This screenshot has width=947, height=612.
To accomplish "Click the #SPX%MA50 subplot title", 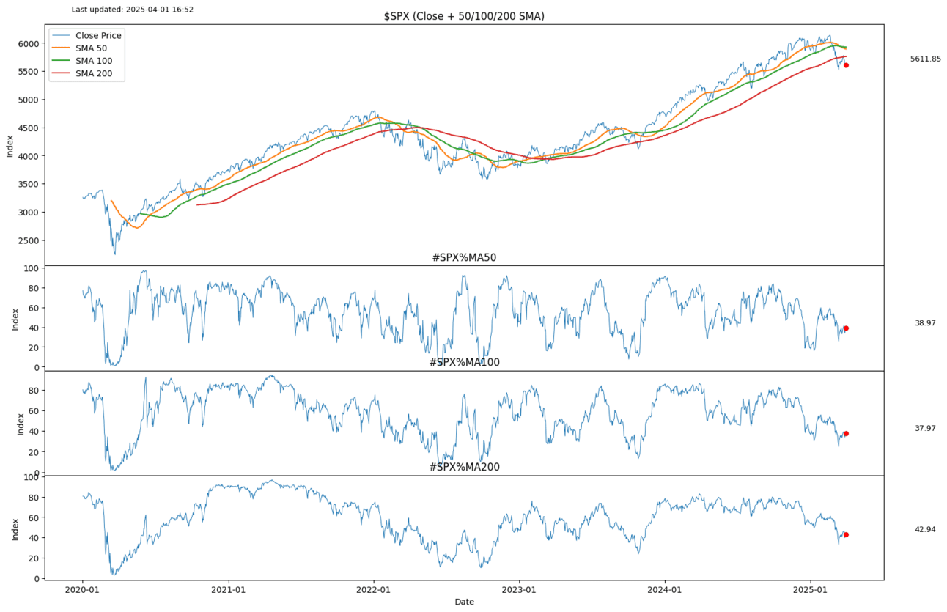I will [464, 257].
